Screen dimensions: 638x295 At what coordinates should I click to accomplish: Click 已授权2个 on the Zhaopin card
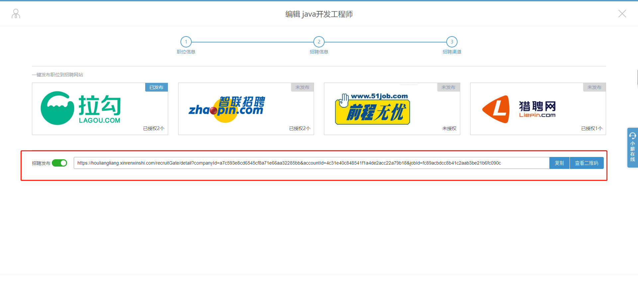pos(300,128)
